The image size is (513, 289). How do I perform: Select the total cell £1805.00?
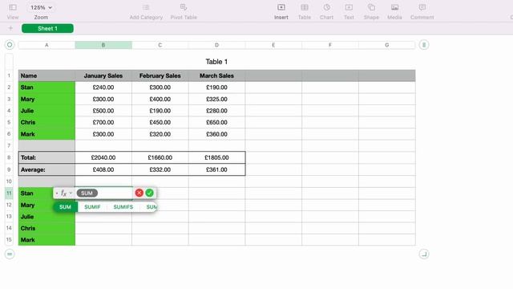click(216, 157)
